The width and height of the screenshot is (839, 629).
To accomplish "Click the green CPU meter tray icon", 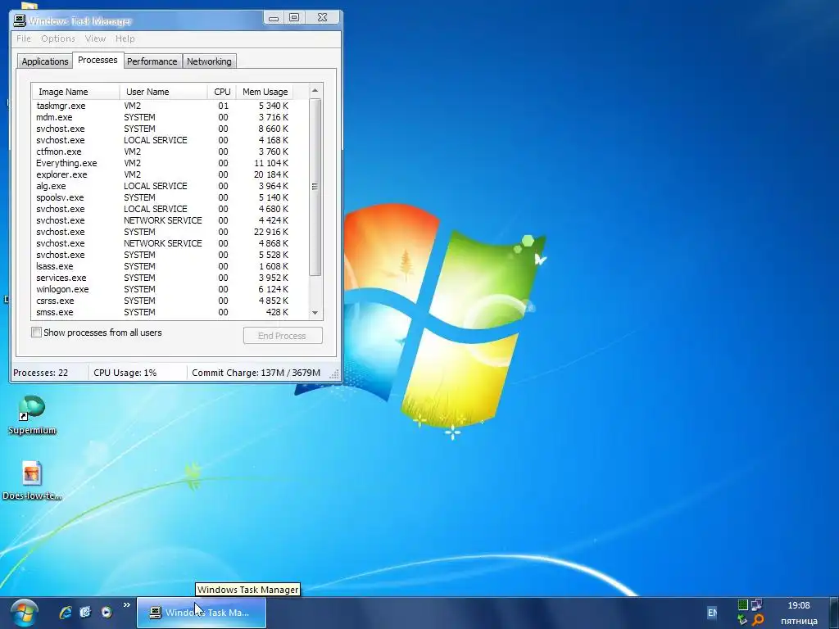I will tap(742, 605).
